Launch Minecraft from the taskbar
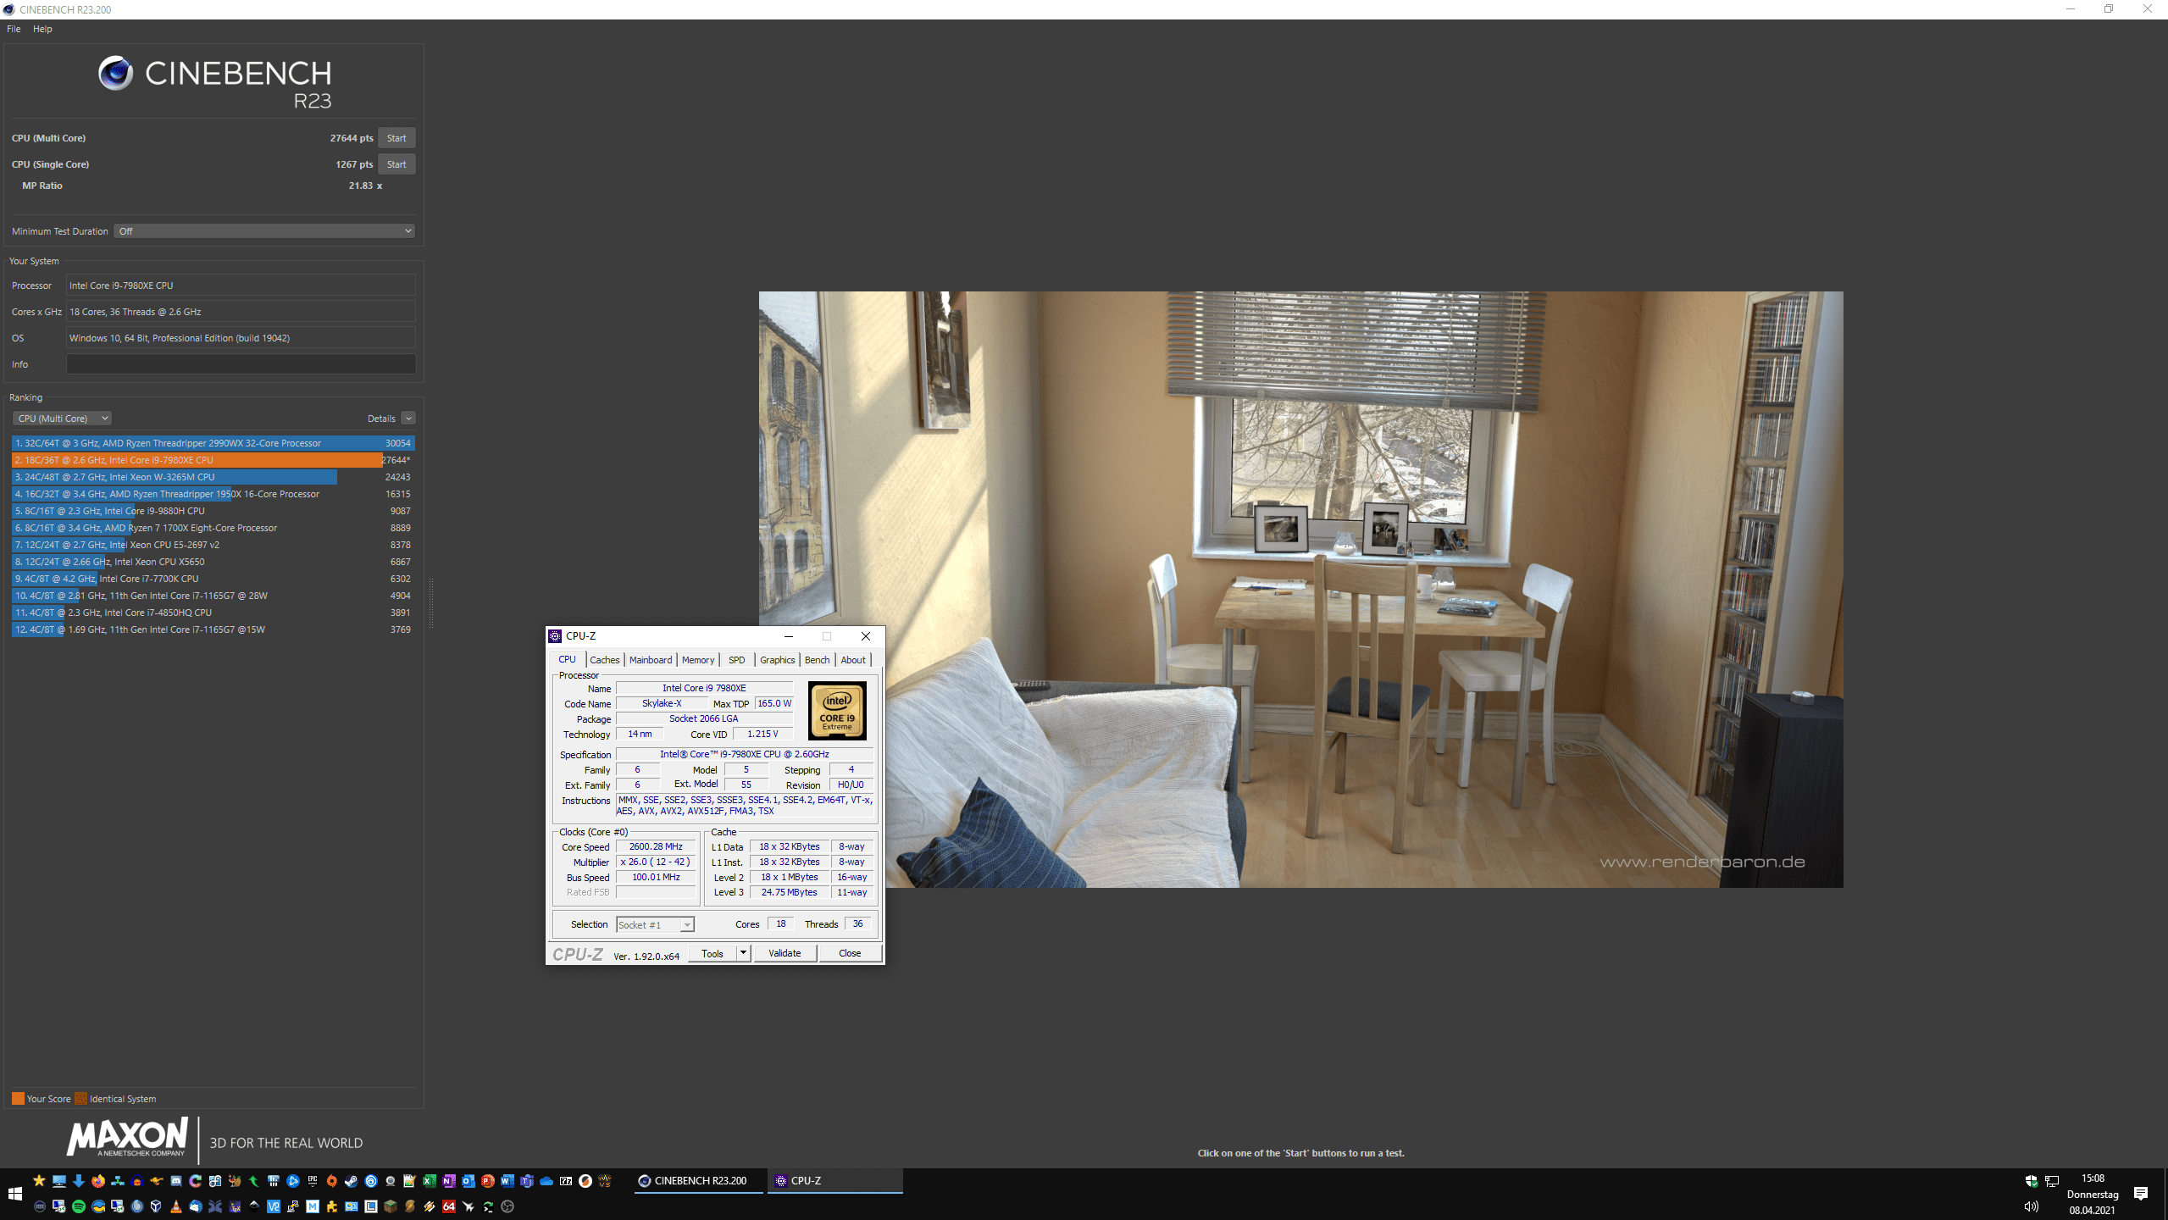Screen dimensions: 2168x1220 coord(390,1206)
